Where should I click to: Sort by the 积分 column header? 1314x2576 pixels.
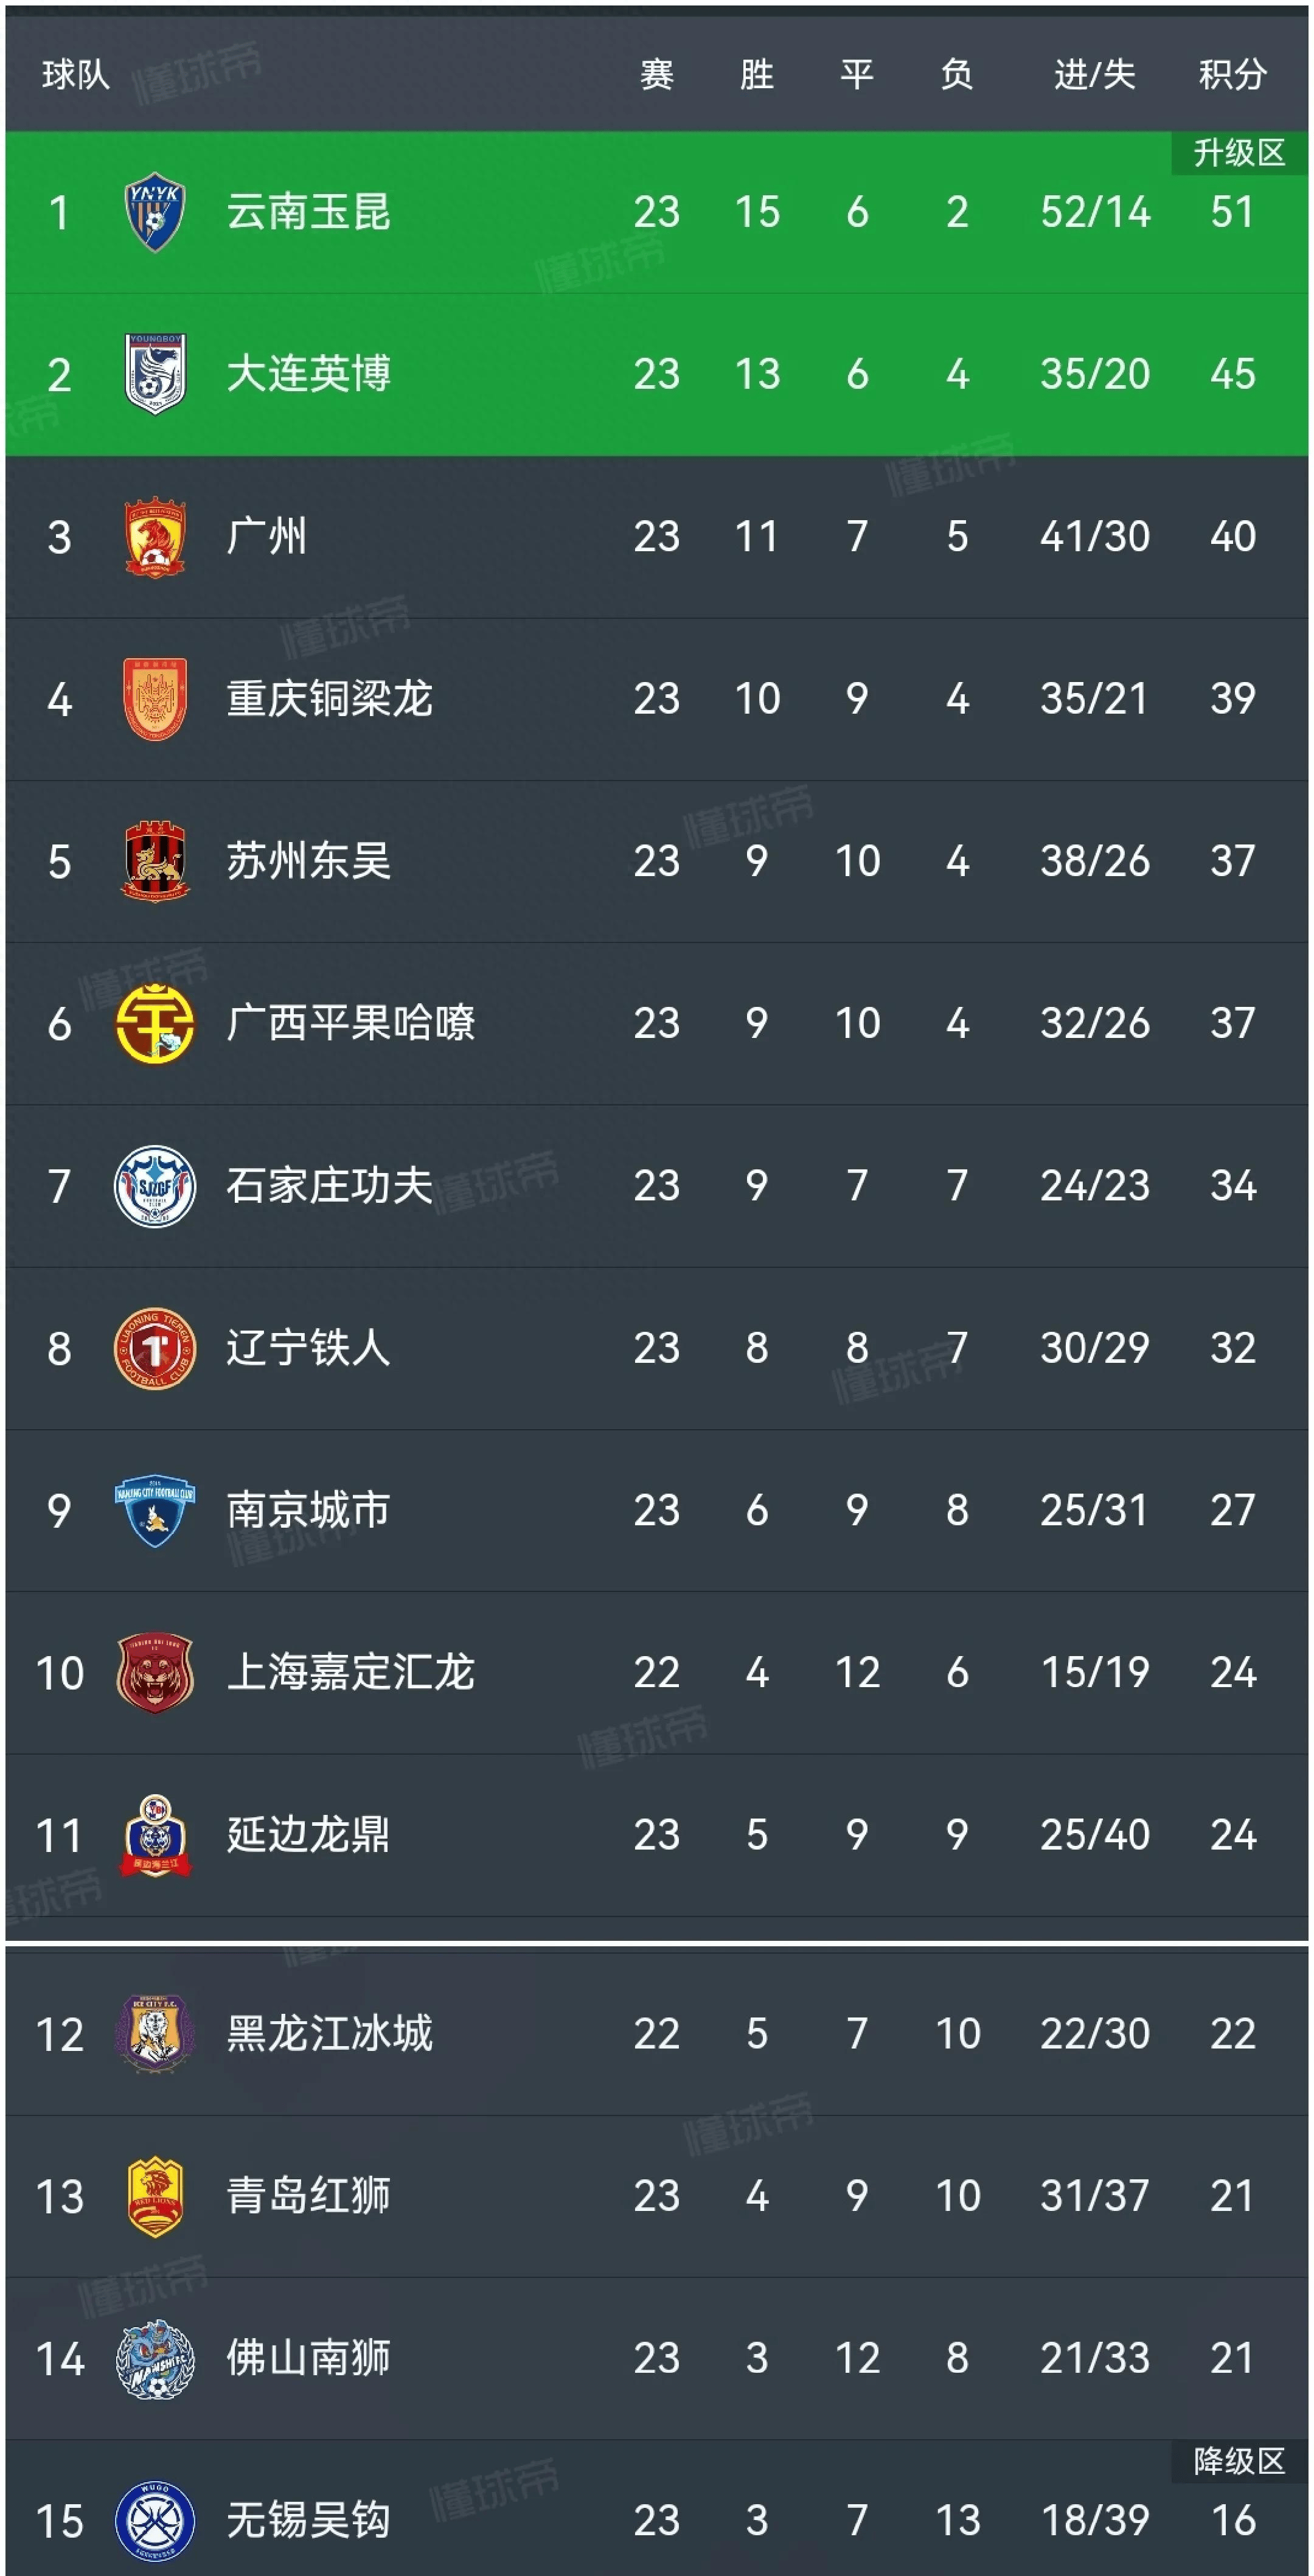pos(1233,75)
